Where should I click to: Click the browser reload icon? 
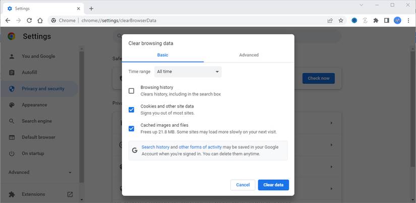(x=29, y=21)
